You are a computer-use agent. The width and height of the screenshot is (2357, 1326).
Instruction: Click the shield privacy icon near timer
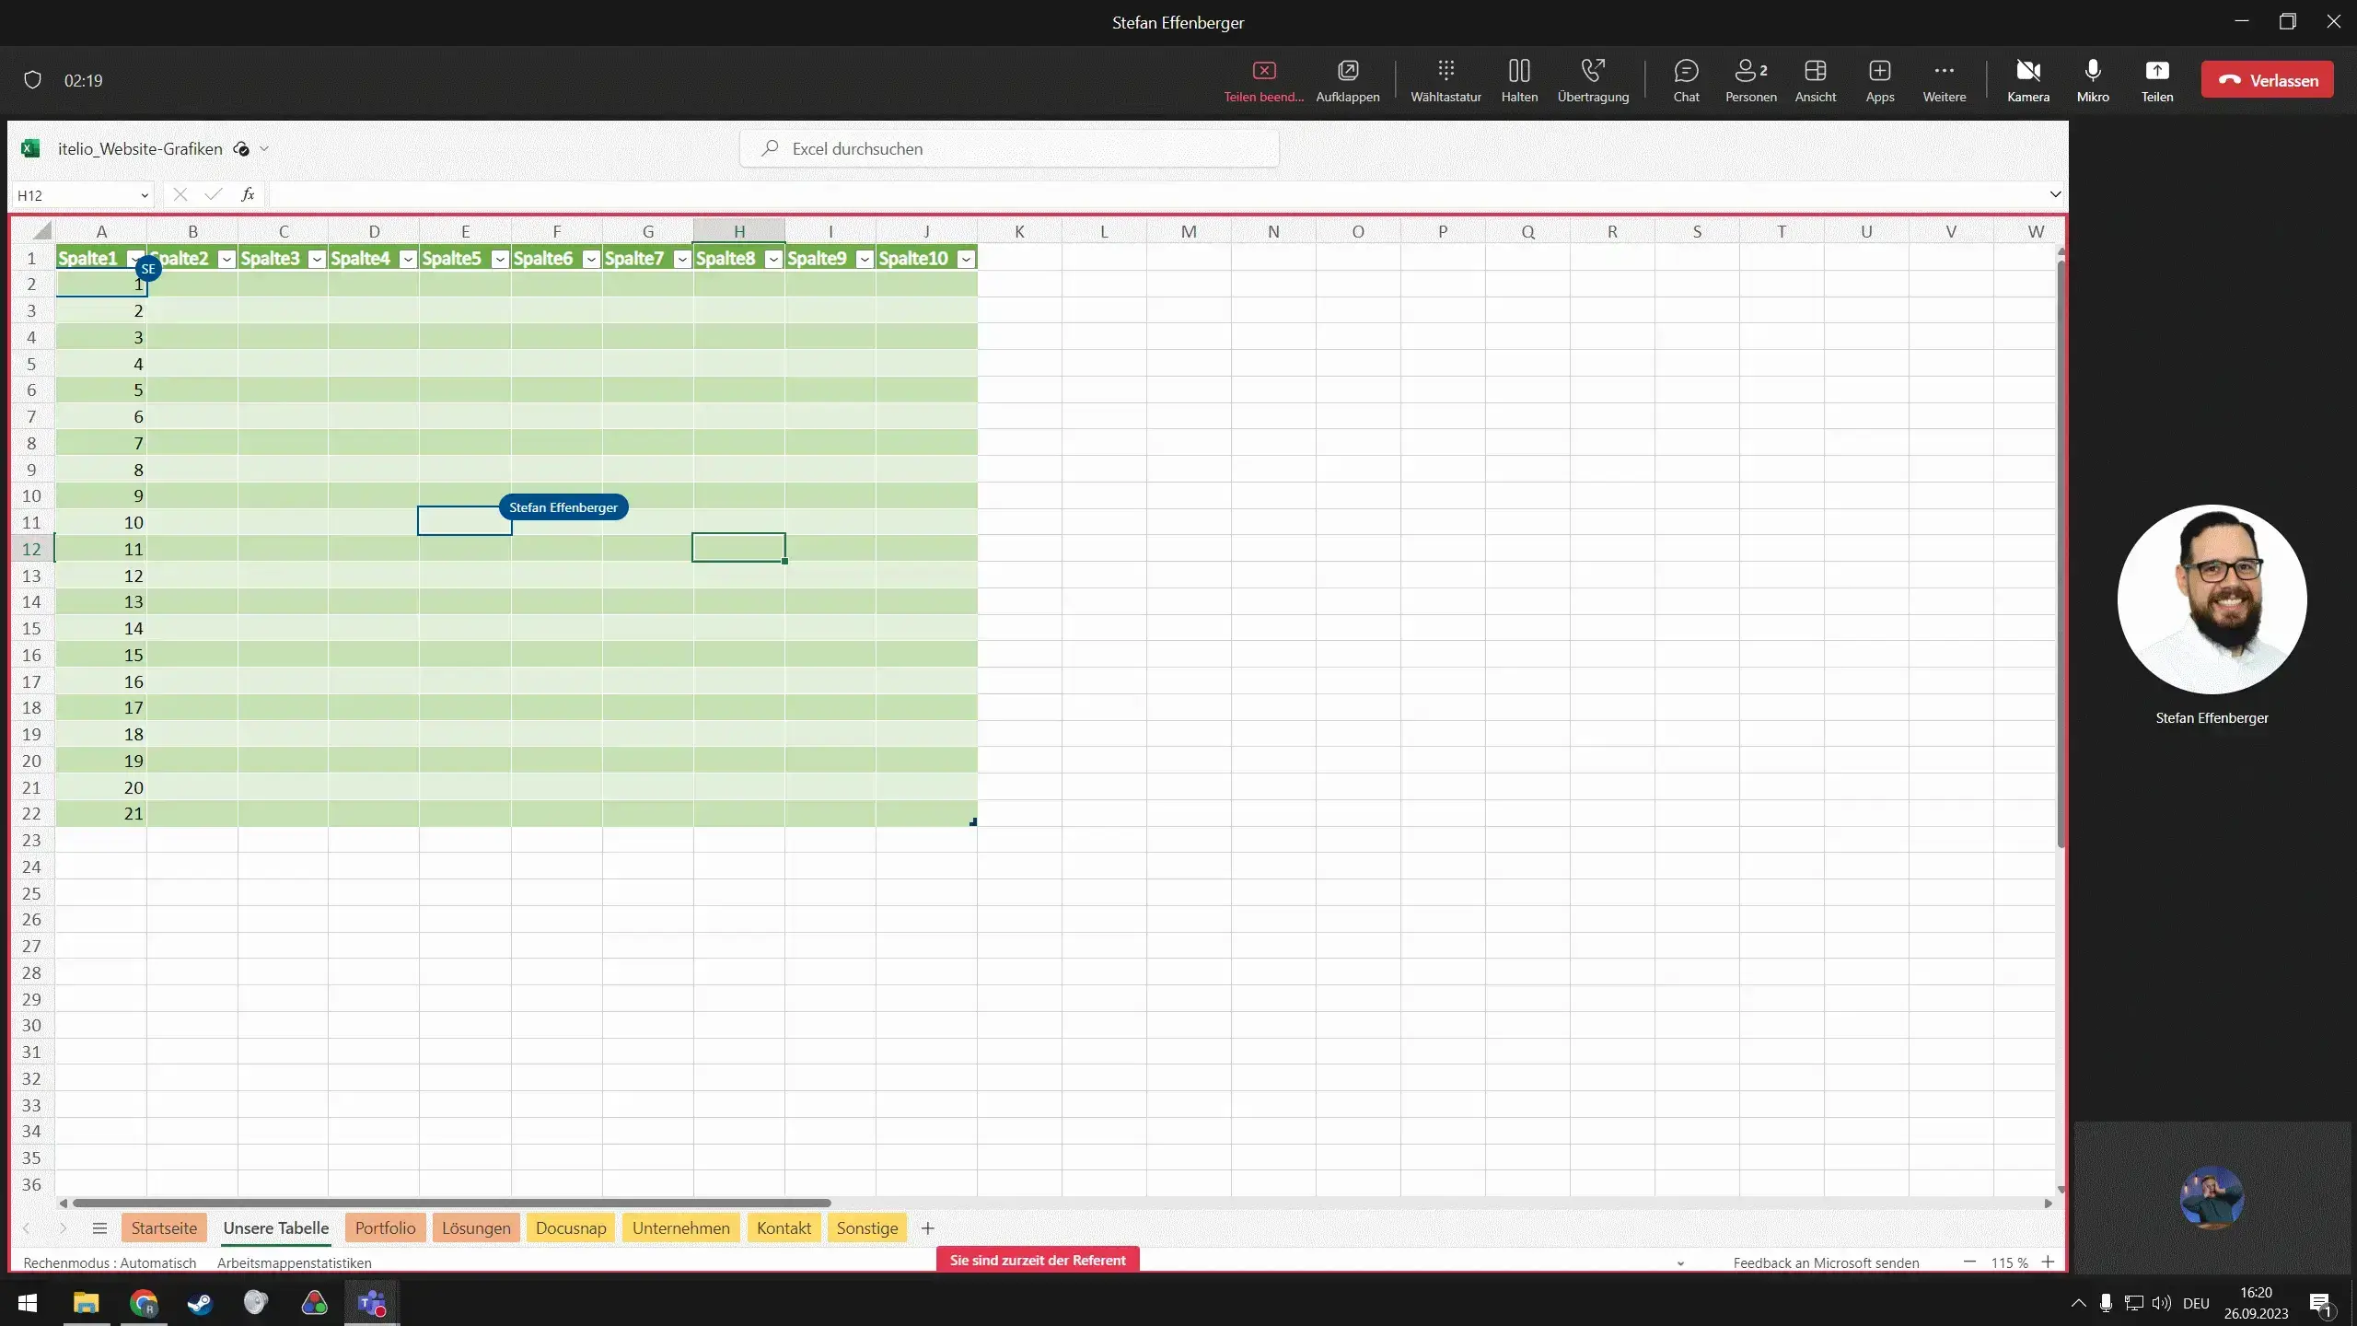point(32,80)
